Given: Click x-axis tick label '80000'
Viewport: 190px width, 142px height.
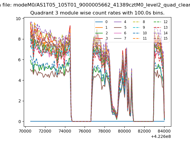Looking at the screenshot, I should (x=125, y=131).
